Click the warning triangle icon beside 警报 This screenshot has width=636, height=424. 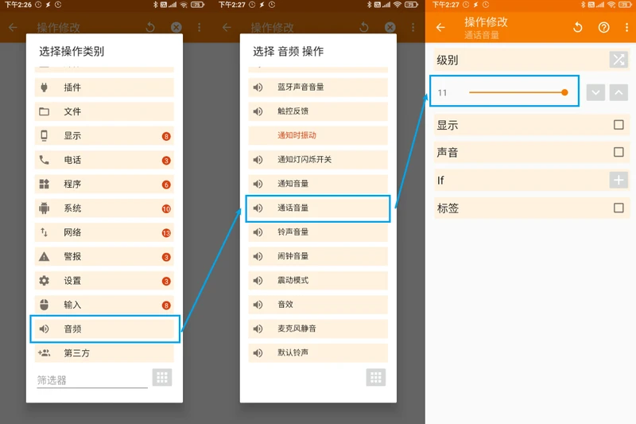45,256
